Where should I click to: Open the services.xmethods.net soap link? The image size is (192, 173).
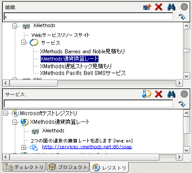[x=87, y=147]
